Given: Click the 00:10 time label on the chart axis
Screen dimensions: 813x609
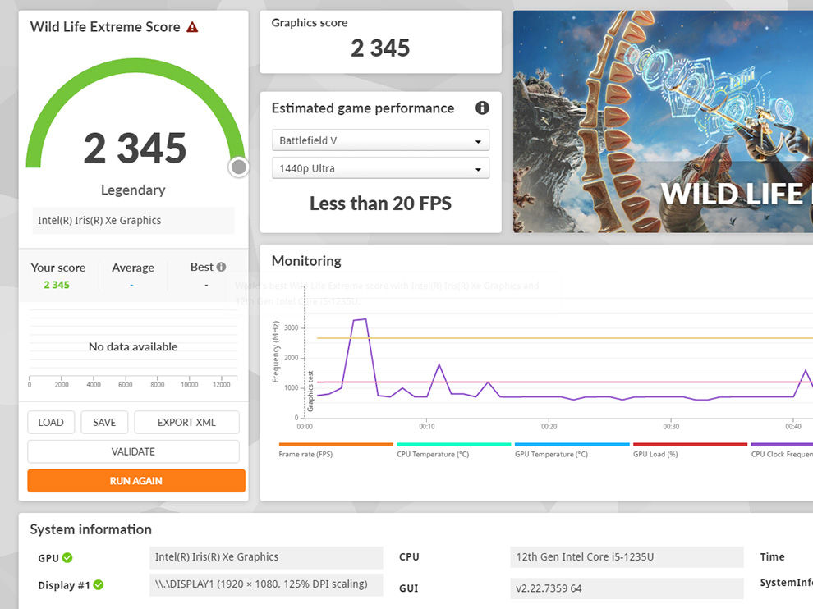Looking at the screenshot, I should pos(427,427).
